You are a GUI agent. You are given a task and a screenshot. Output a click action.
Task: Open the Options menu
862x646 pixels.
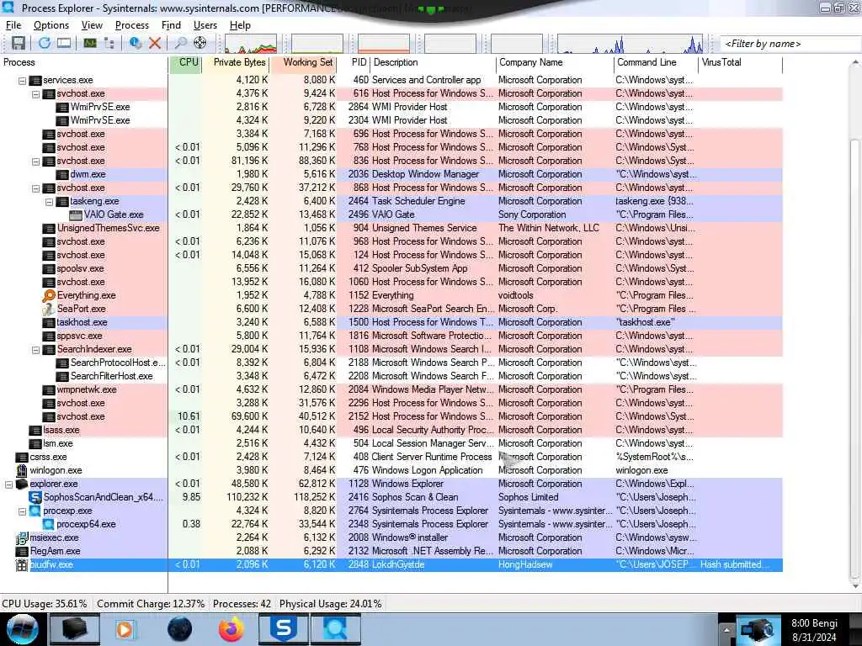pyautogui.click(x=51, y=25)
